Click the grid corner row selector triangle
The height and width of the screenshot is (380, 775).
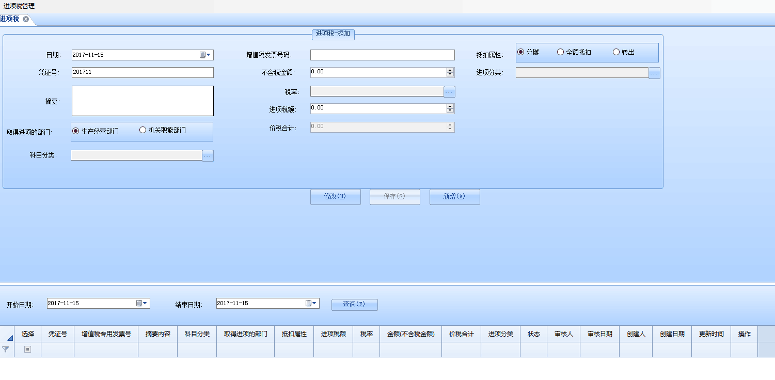(x=9, y=337)
